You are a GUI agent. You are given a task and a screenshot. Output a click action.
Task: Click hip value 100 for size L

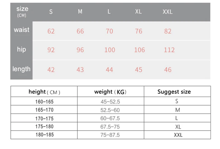pyautogui.click(x=110, y=50)
